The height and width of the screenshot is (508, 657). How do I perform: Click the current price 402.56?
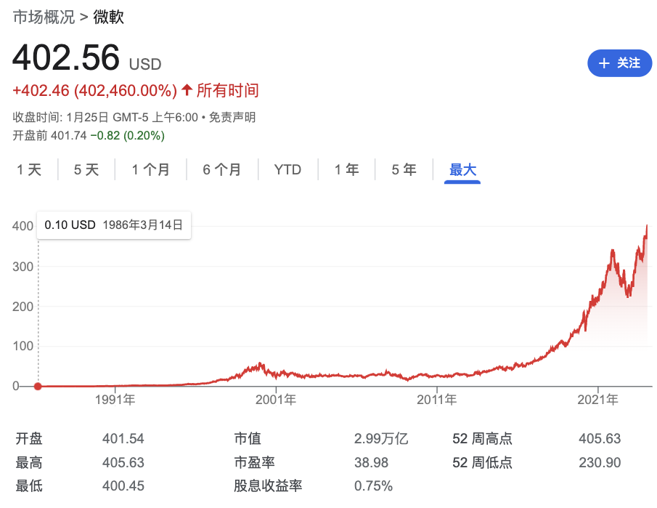point(66,57)
